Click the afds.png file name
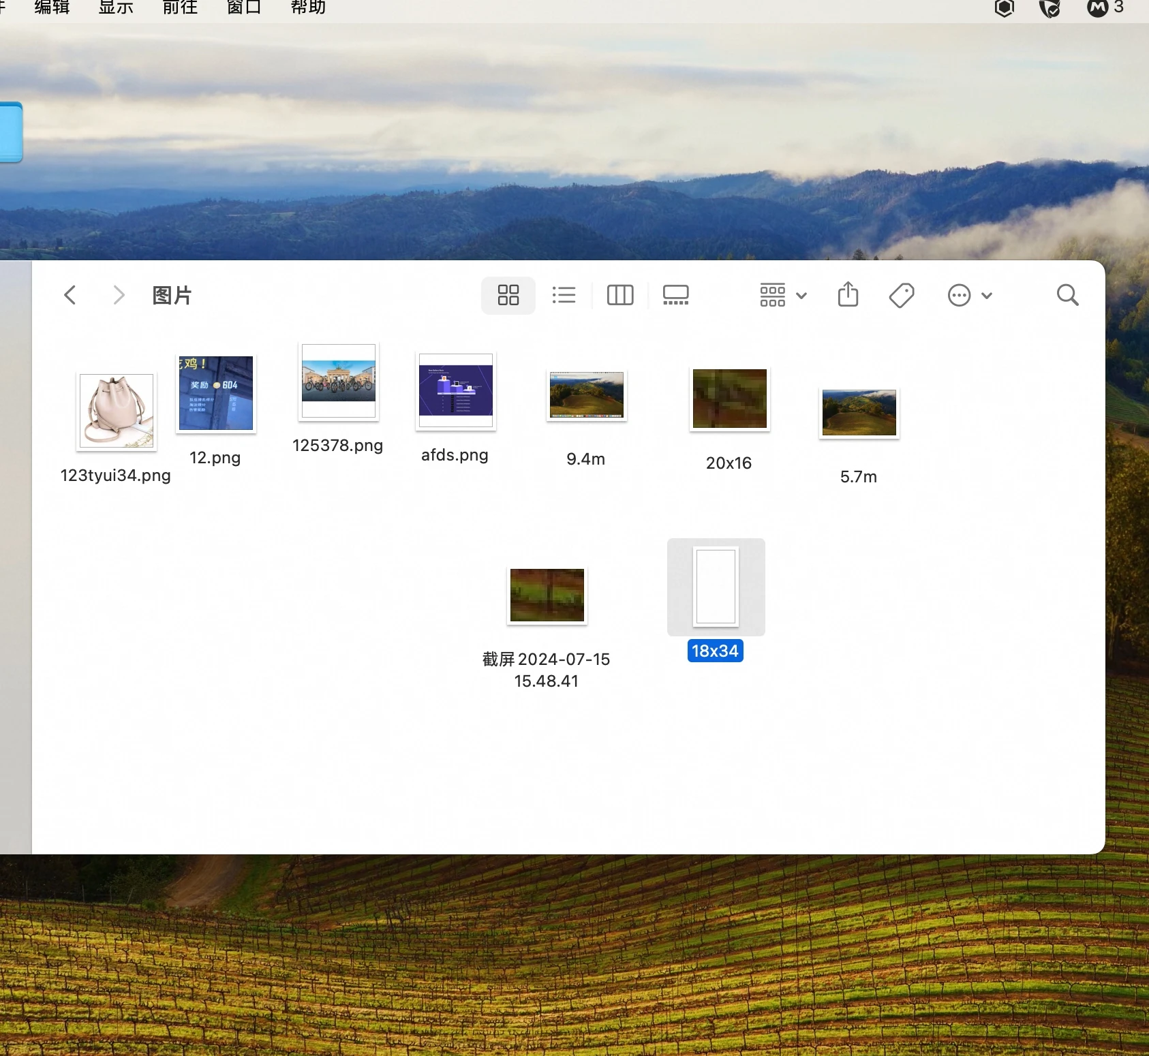 pos(455,454)
